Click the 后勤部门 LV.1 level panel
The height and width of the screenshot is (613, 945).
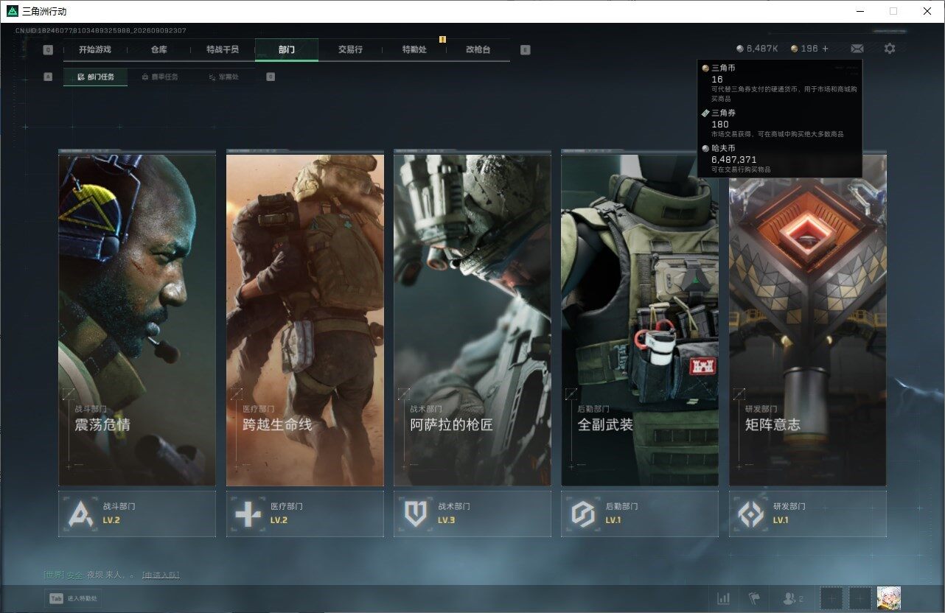tap(640, 514)
